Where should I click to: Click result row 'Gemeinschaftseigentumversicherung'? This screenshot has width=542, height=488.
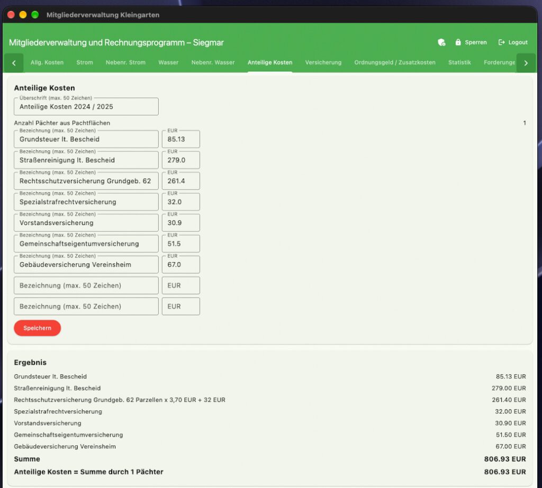(68, 435)
